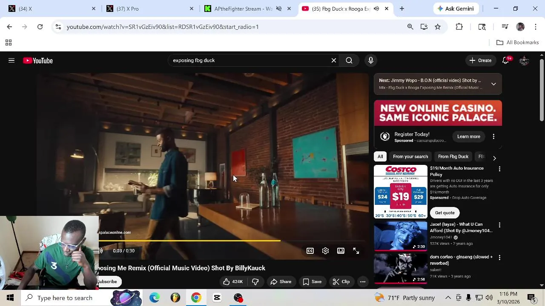This screenshot has height=306, width=545.
Task: Switch to theater mode
Action: click(x=341, y=251)
